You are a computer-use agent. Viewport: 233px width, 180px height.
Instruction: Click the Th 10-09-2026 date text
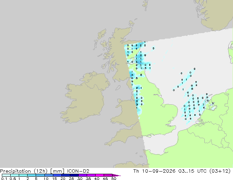[x=154, y=171]
